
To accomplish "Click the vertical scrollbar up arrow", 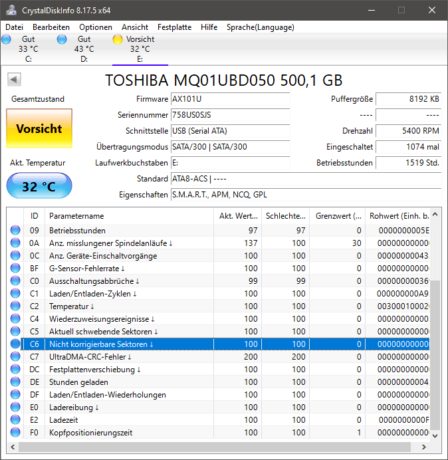I will 435,215.
